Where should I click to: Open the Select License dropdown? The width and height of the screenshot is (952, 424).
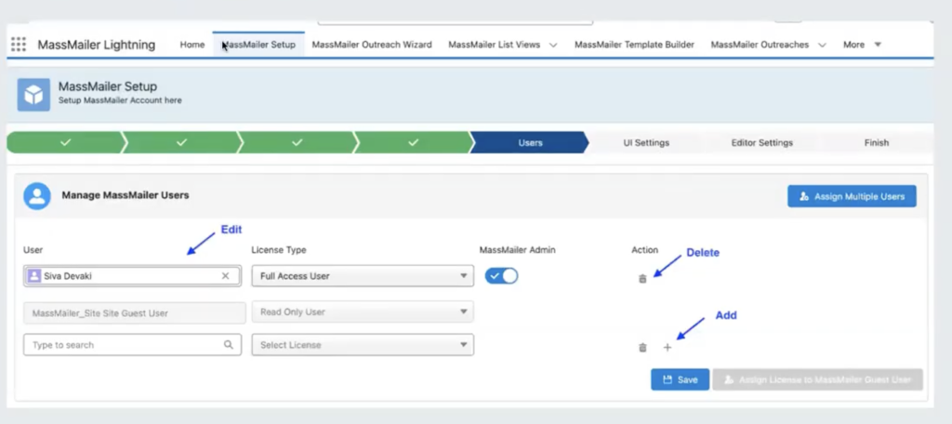(363, 344)
